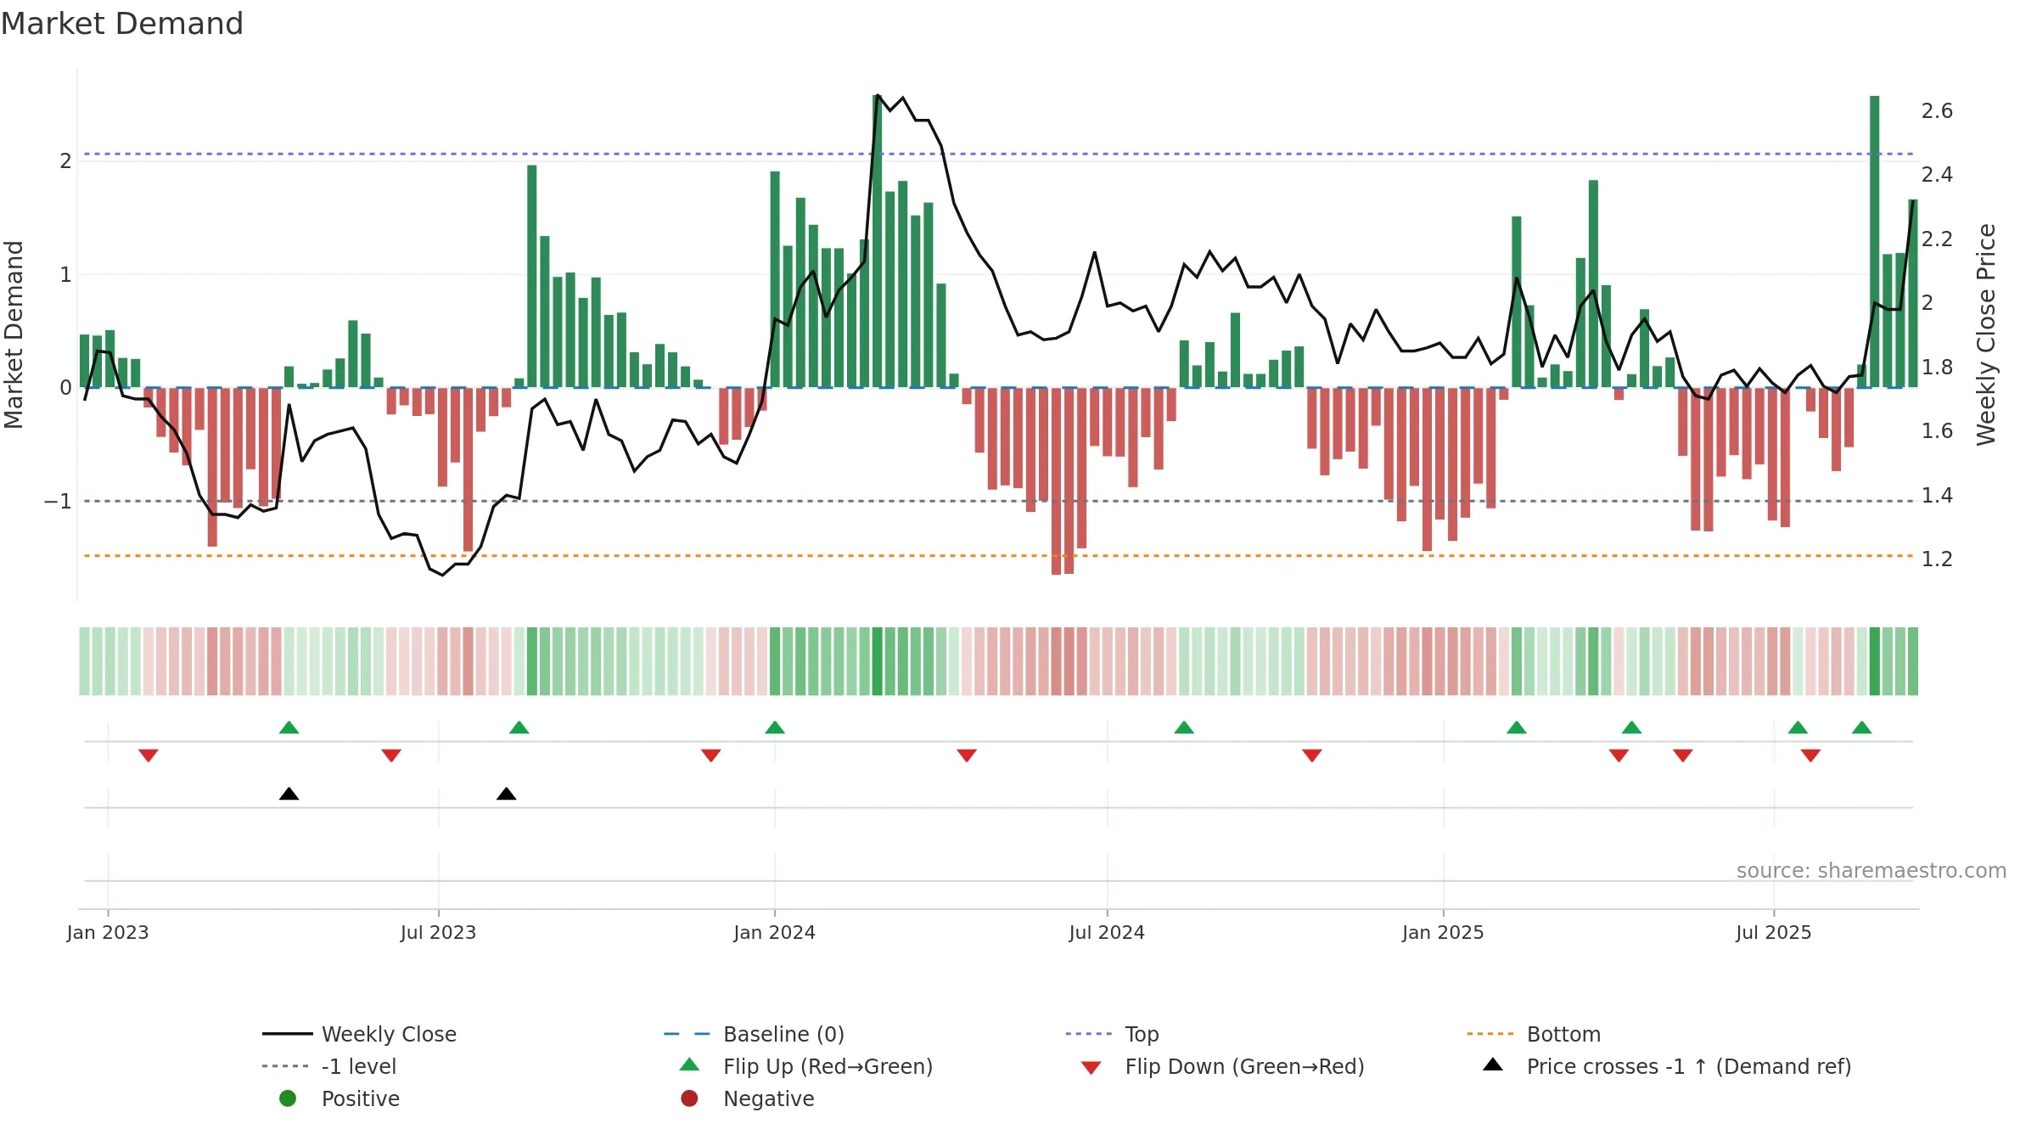Select the last green Flip Up marker, August 2025

pyautogui.click(x=1862, y=727)
